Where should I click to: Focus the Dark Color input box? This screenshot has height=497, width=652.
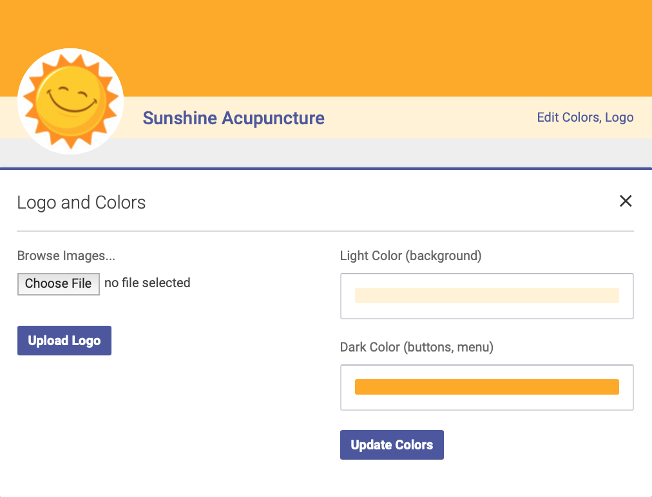(x=487, y=388)
